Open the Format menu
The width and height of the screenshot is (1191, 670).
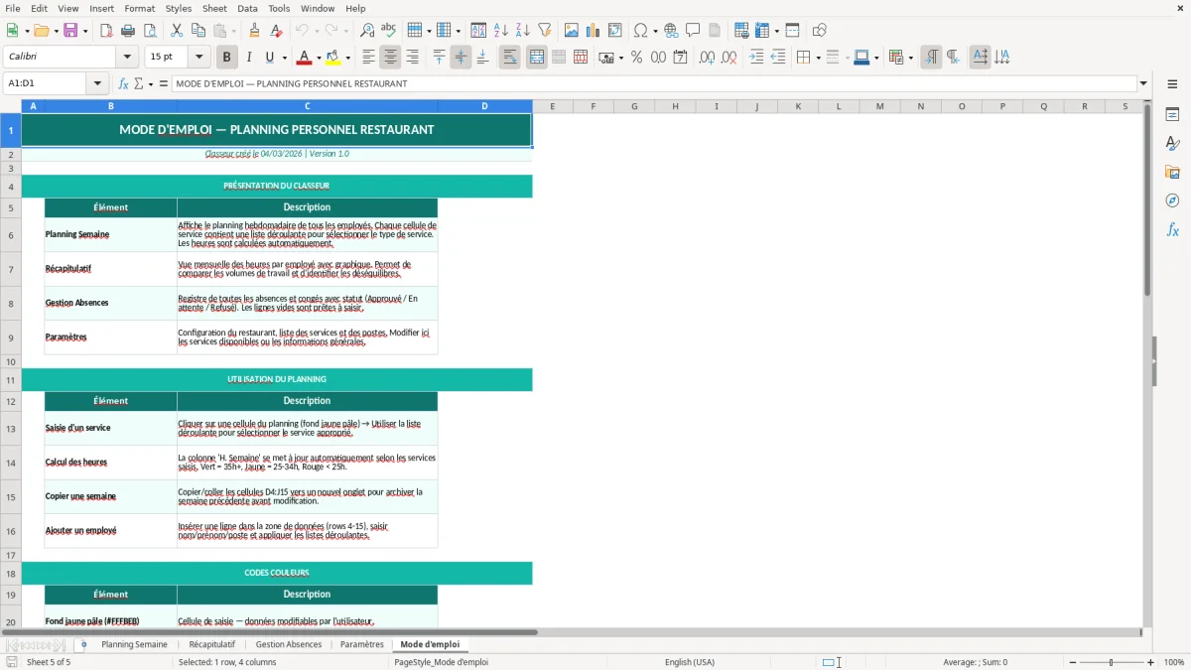(139, 8)
